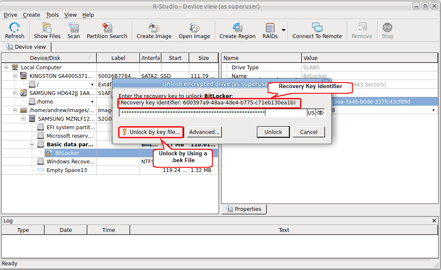Select the EFI system partition icon

pyautogui.click(x=41, y=127)
